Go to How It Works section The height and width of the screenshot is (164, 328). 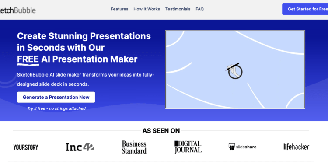tap(147, 9)
